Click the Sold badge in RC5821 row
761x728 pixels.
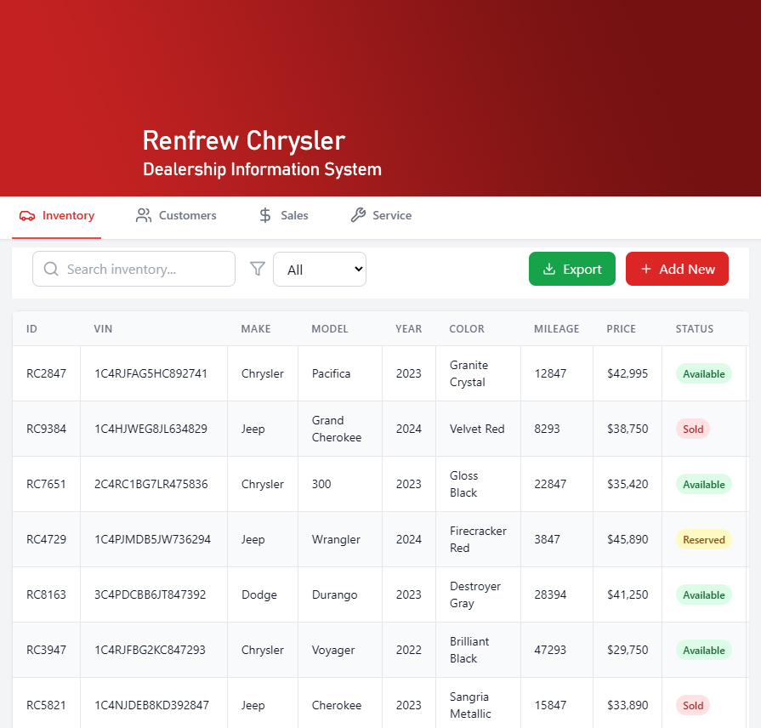(x=693, y=706)
